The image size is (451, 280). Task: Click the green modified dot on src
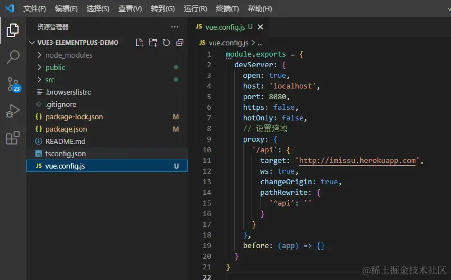176,80
